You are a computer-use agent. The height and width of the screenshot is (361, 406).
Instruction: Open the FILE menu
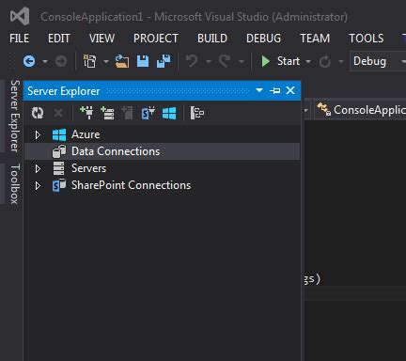[x=19, y=39]
